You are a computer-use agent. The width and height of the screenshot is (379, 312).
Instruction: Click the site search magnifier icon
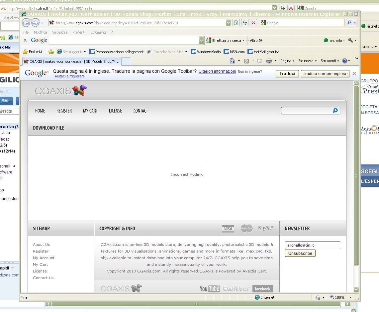pos(335,111)
